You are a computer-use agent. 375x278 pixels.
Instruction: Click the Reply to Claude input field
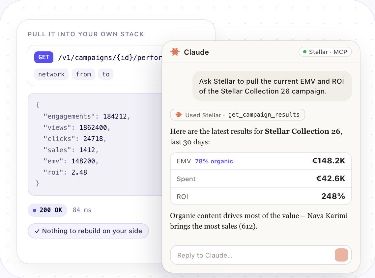pos(261,255)
